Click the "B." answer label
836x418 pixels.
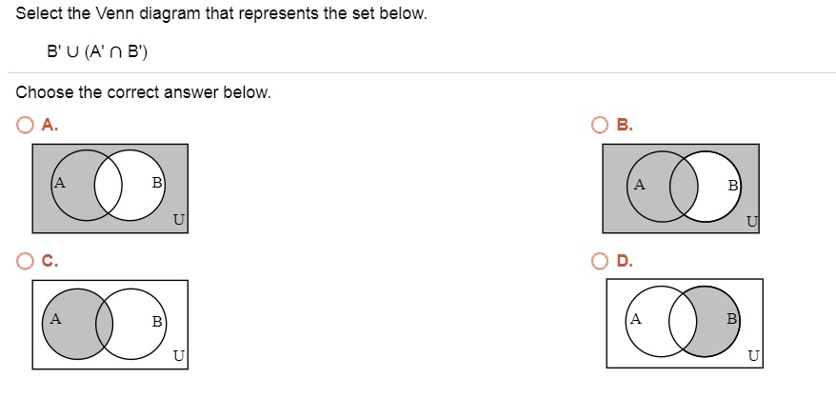625,125
